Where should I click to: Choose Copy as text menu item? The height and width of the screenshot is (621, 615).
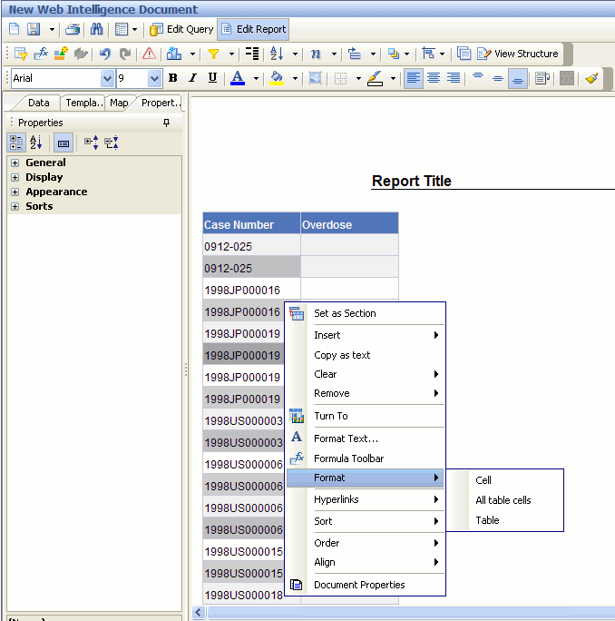pyautogui.click(x=366, y=355)
